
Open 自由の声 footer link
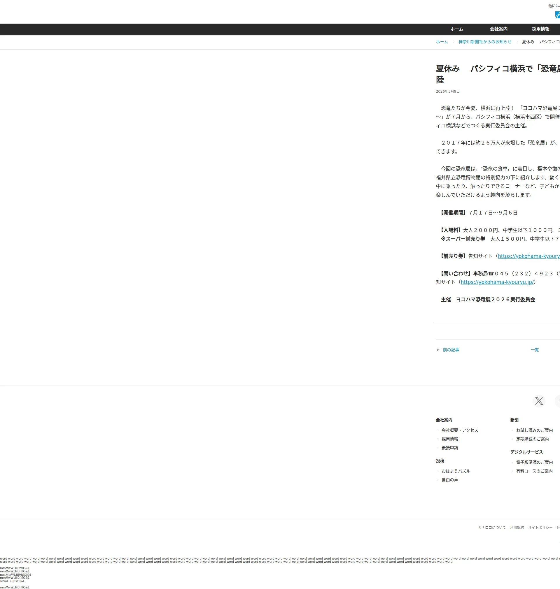click(x=449, y=479)
